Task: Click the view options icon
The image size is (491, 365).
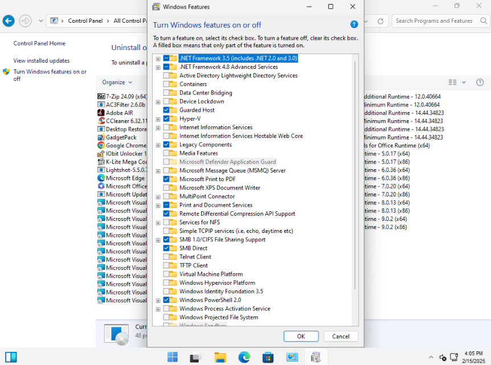Action: (452, 83)
